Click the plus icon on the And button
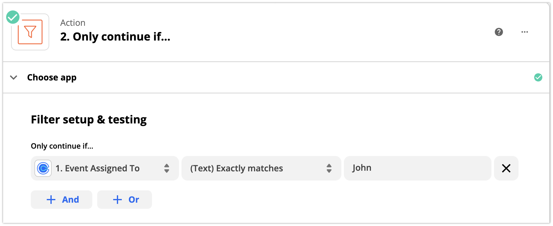The height and width of the screenshot is (226, 553). (51, 200)
